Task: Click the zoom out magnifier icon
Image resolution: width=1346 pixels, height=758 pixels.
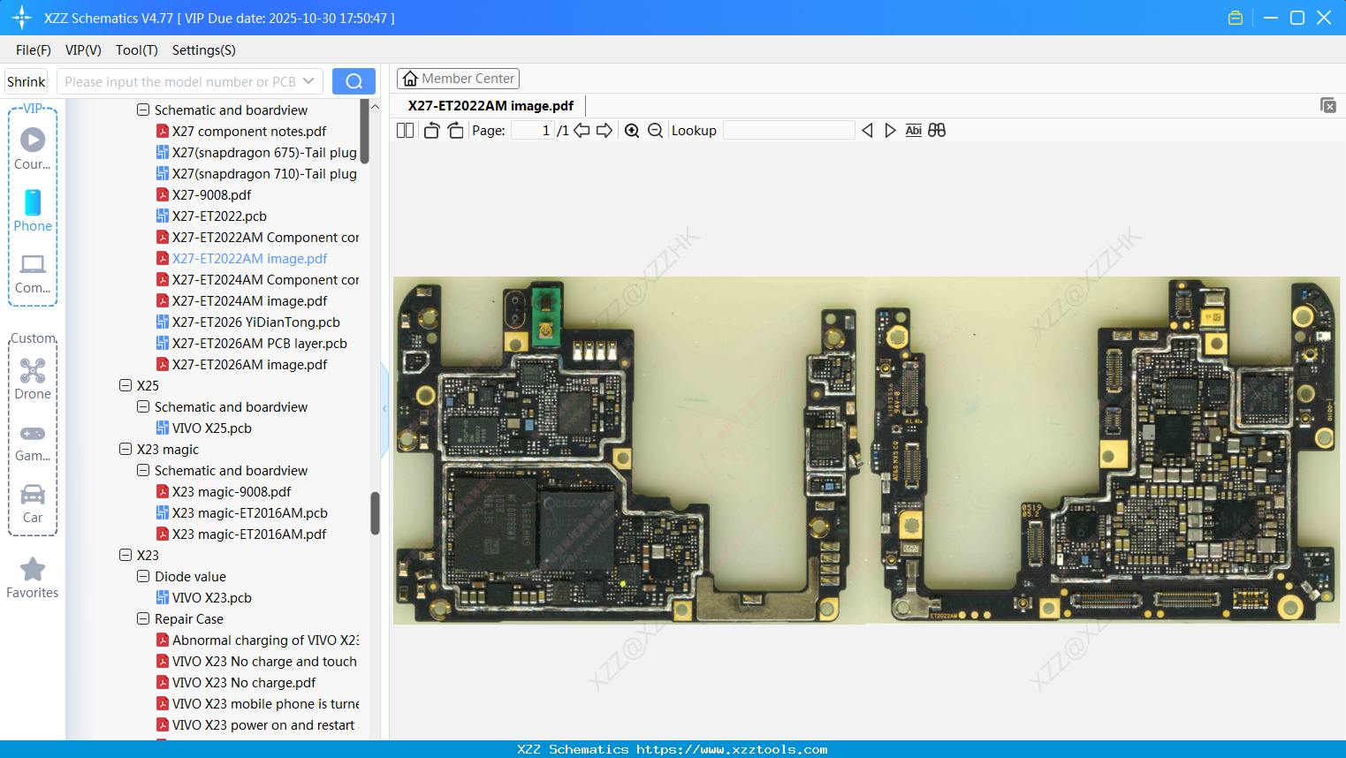Action: (655, 131)
